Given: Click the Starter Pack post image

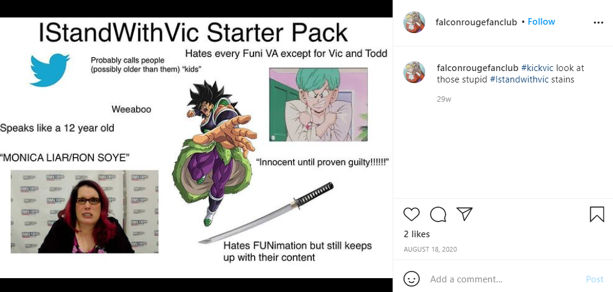Looking at the screenshot, I should click(196, 148).
